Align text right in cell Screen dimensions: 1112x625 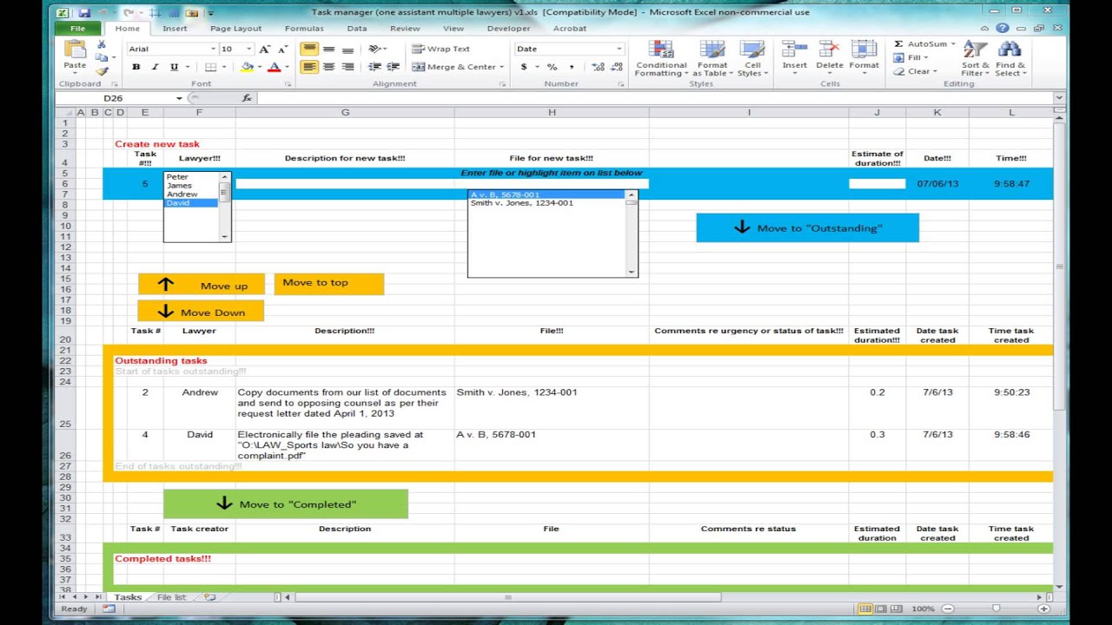click(347, 67)
